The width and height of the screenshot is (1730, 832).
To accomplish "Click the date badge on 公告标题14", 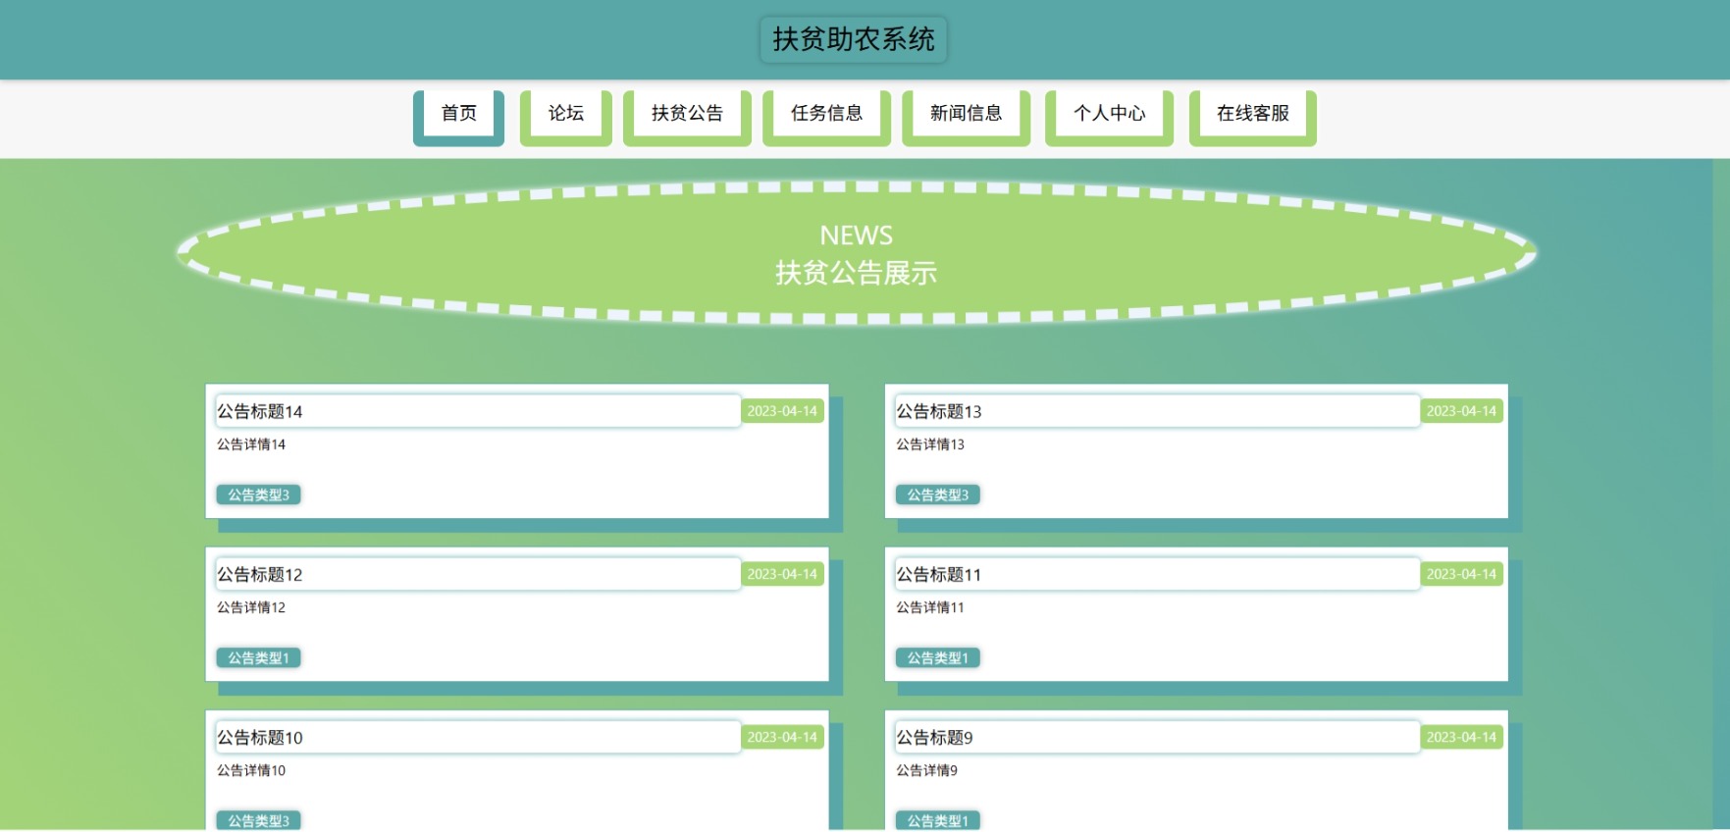I will click(x=782, y=411).
